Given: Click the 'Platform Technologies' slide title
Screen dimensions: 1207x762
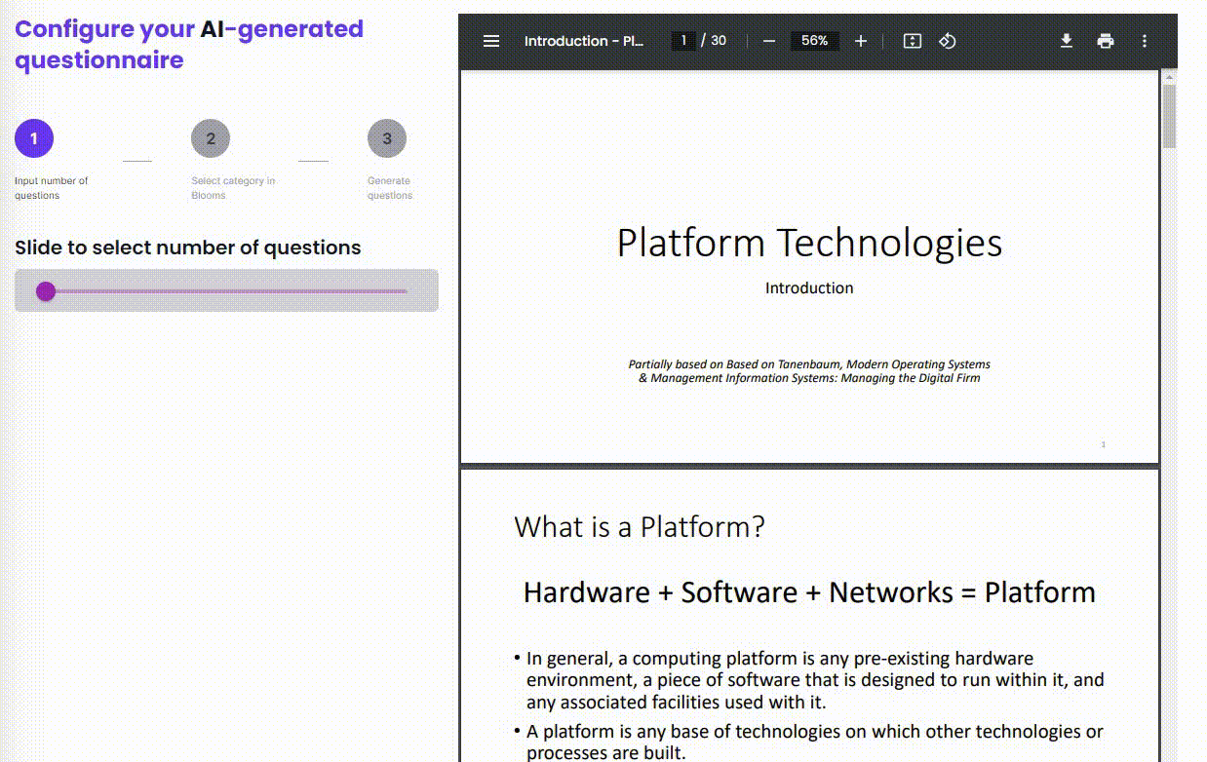Looking at the screenshot, I should 808,243.
